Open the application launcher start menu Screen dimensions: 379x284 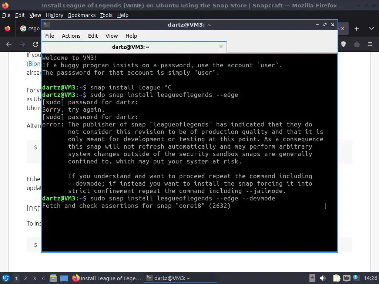coord(6,278)
